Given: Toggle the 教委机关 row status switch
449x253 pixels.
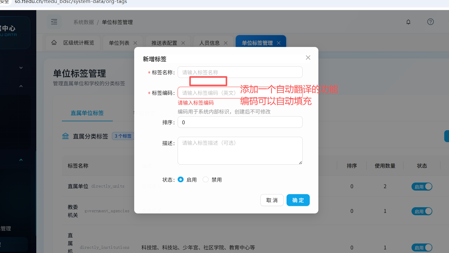Looking at the screenshot, I should click(422, 211).
